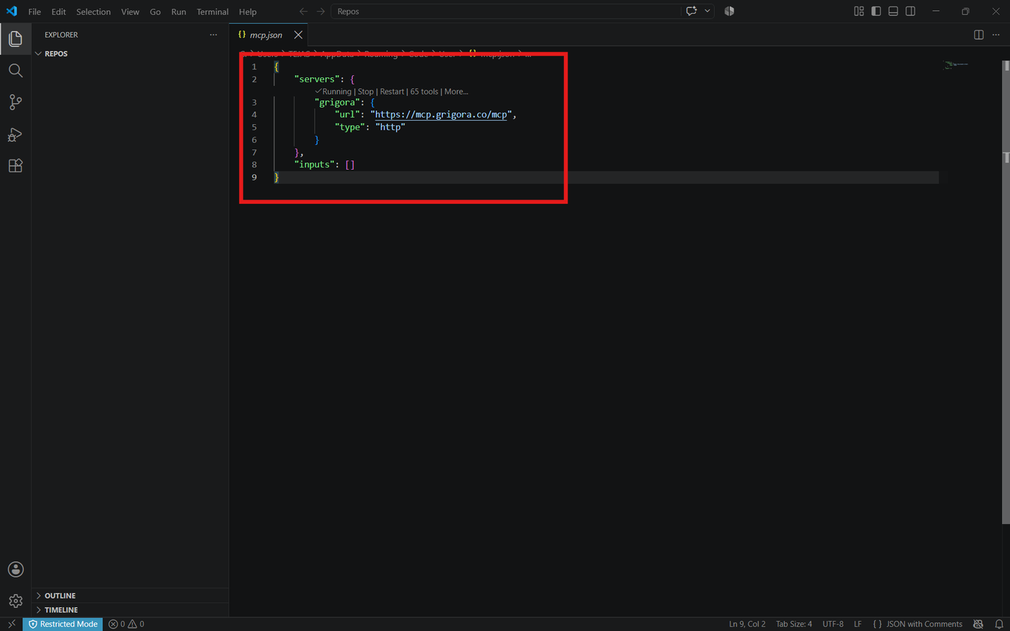The height and width of the screenshot is (631, 1010).
Task: Click the VS Code logo in title bar
Action: point(12,12)
